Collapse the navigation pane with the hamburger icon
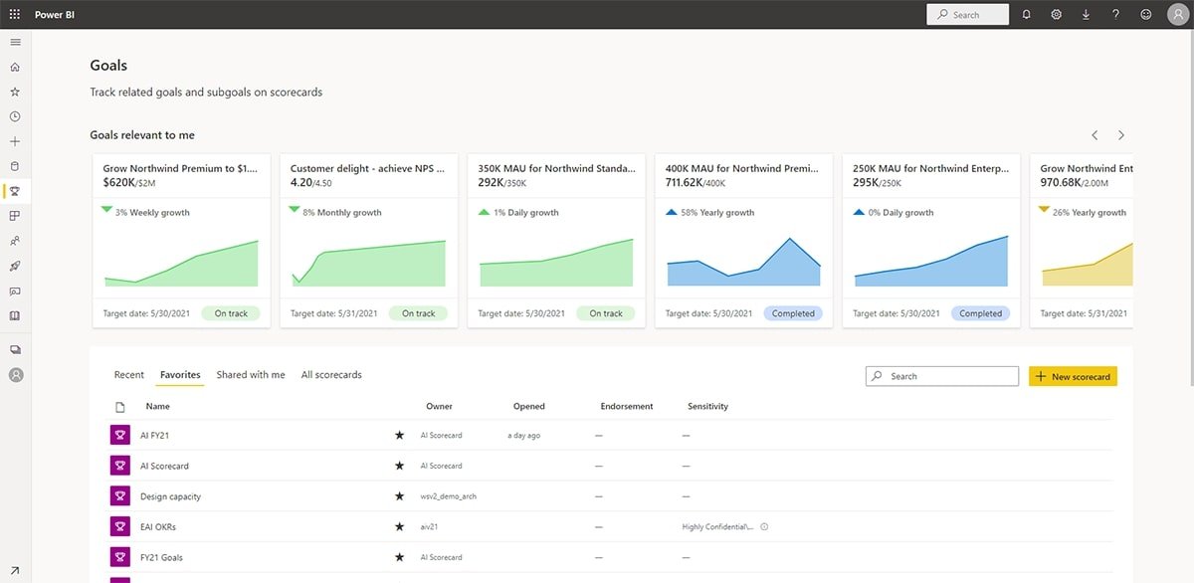1194x583 pixels. point(14,42)
